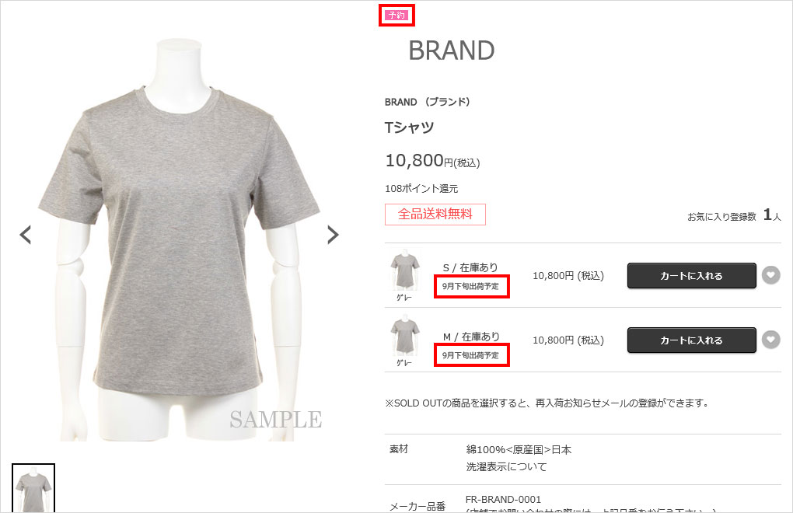Open the BRAND (ブランド) brand name link
Viewport: 793px width, 513px height.
[428, 102]
